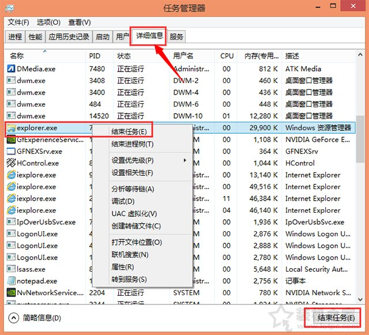Choose 结束任务(E) in the context menu

[x=129, y=131]
